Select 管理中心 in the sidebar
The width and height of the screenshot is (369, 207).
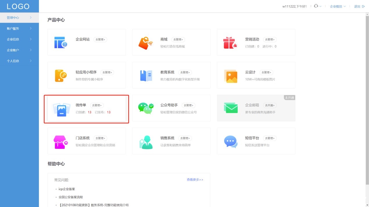13,17
